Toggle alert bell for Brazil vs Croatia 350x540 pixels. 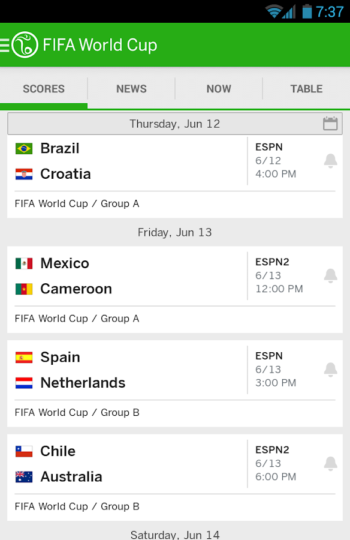330,161
